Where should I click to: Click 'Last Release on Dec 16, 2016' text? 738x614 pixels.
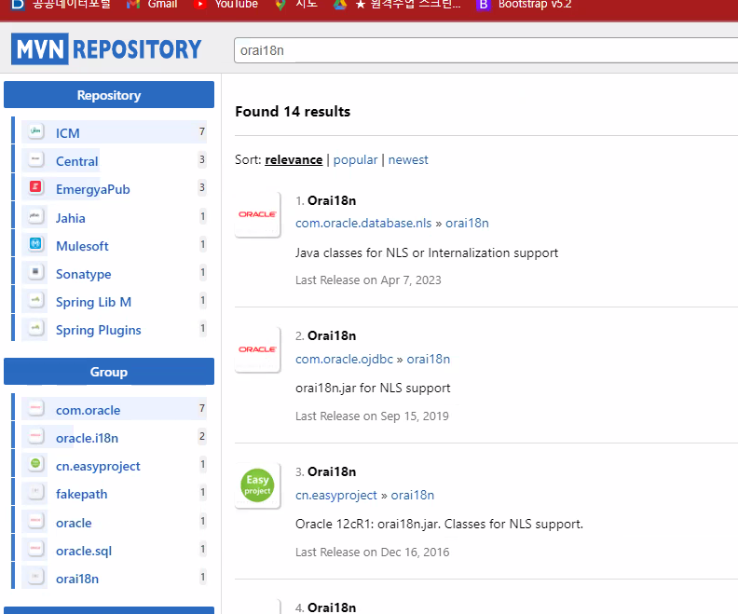[x=373, y=553]
